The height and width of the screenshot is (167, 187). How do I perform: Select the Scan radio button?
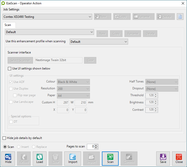coord(5,147)
